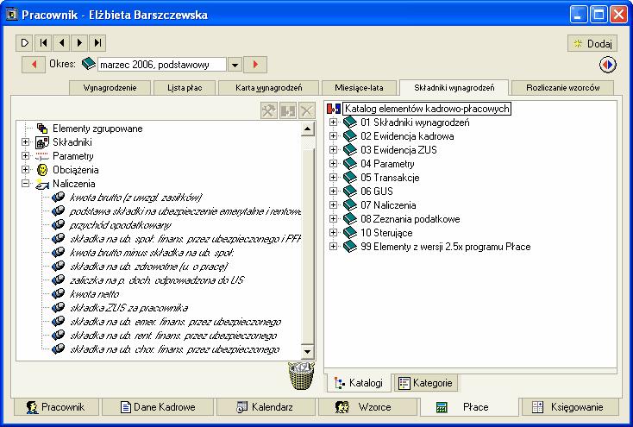Click the hammer tools icon
The width and height of the screenshot is (633, 427).
pos(269,110)
